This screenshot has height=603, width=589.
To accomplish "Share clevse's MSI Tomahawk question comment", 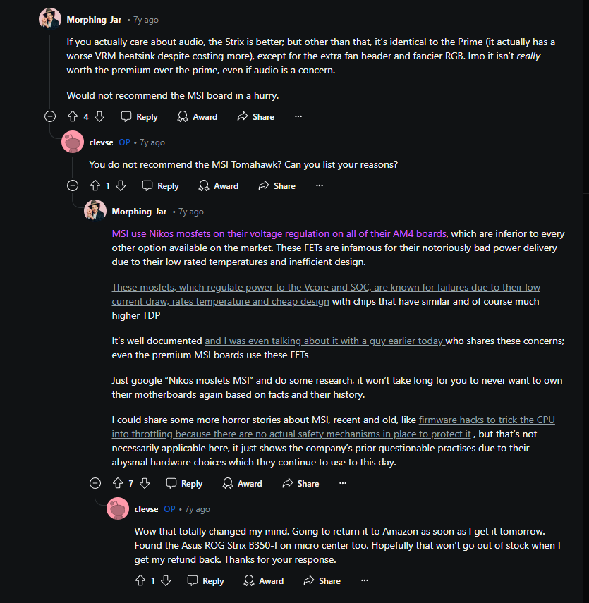I will click(x=277, y=185).
